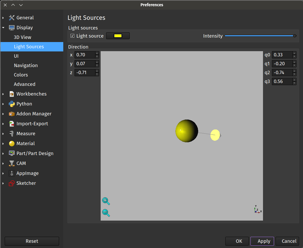Viewport: 303px width, 248px height.
Task: Select the Material sphere icon
Action: coord(12,144)
